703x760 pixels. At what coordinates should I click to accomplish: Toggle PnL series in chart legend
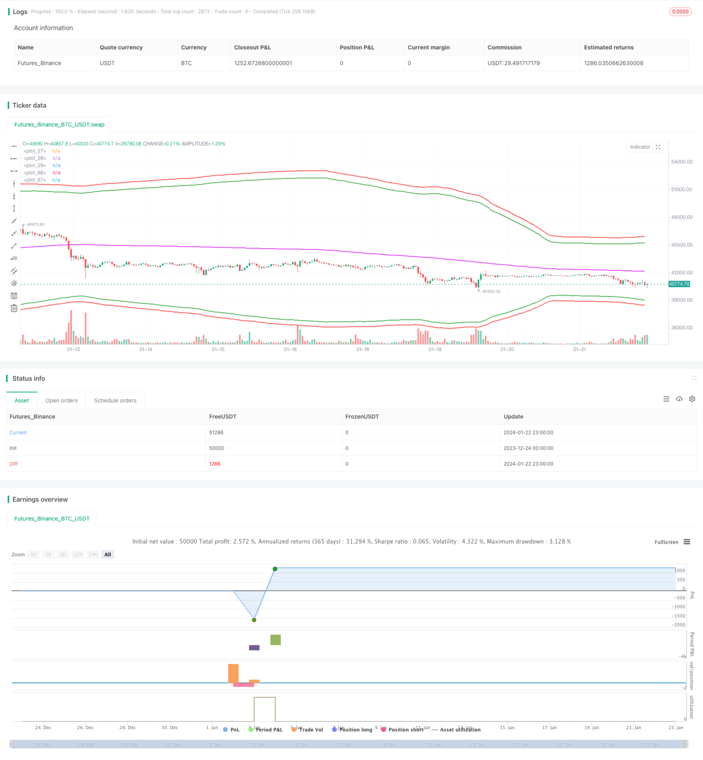point(231,730)
